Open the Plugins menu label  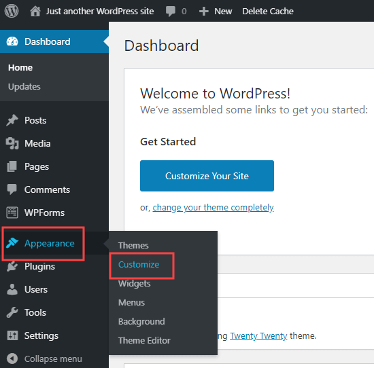(x=39, y=267)
